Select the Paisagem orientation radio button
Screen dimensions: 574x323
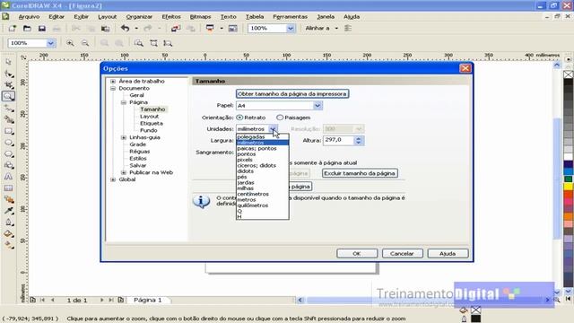click(280, 118)
